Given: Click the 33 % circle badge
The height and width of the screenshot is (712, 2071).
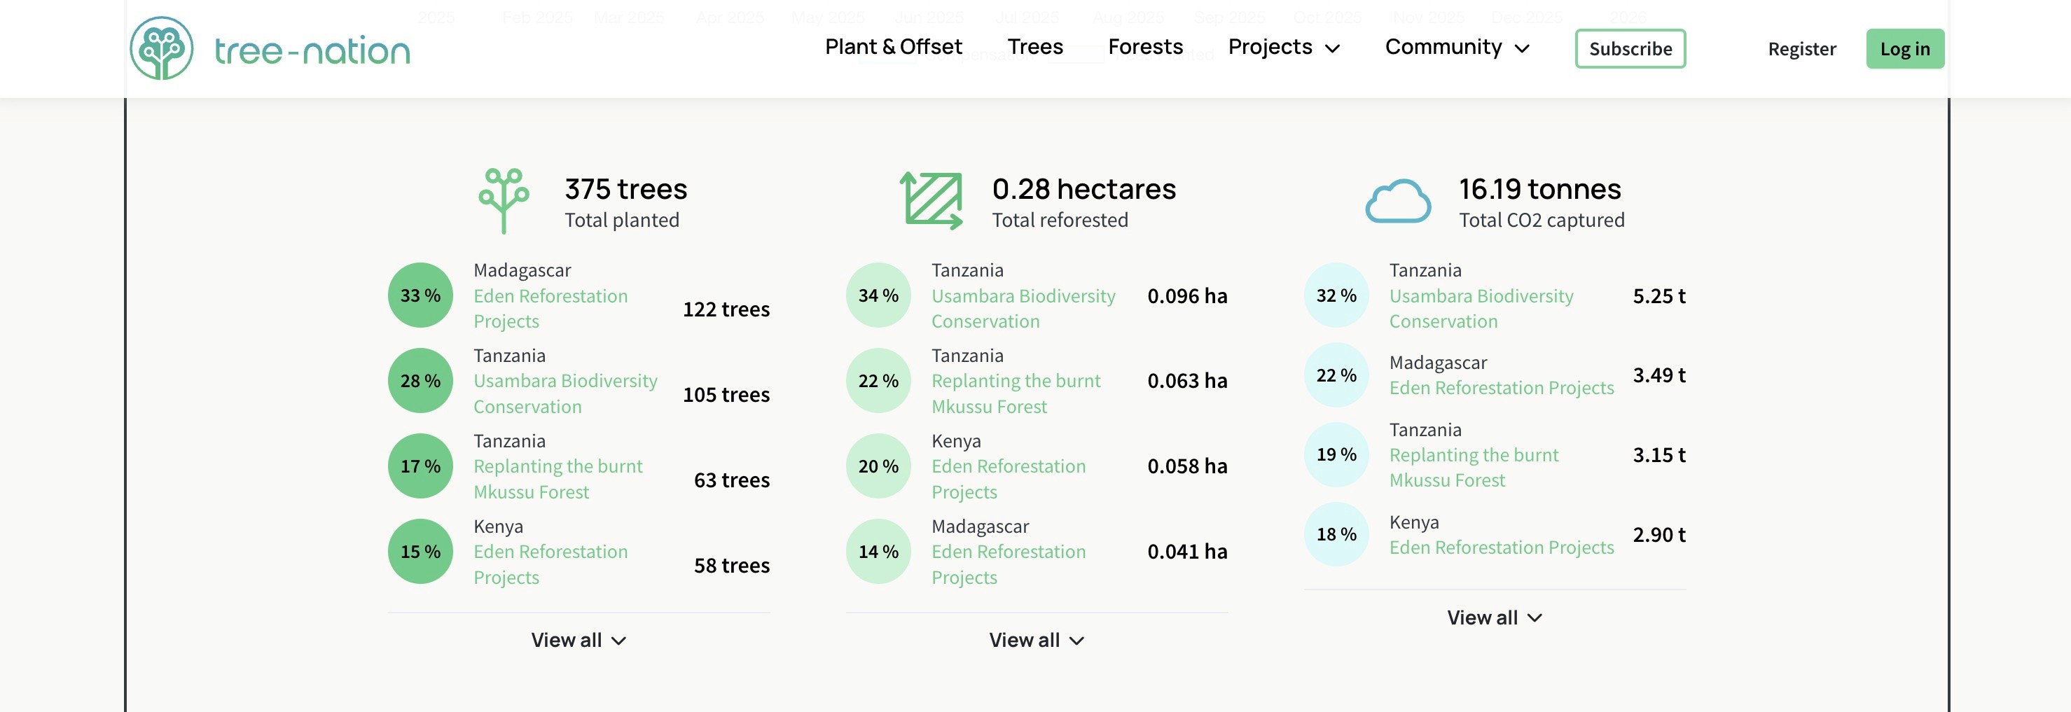Looking at the screenshot, I should coord(420,295).
